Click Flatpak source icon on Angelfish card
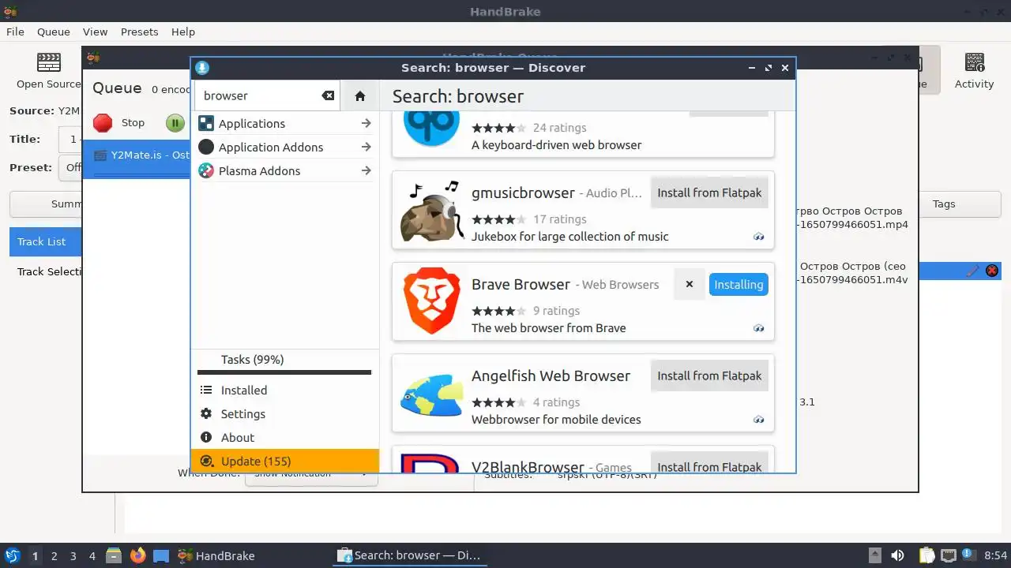The width and height of the screenshot is (1011, 568). click(x=759, y=420)
